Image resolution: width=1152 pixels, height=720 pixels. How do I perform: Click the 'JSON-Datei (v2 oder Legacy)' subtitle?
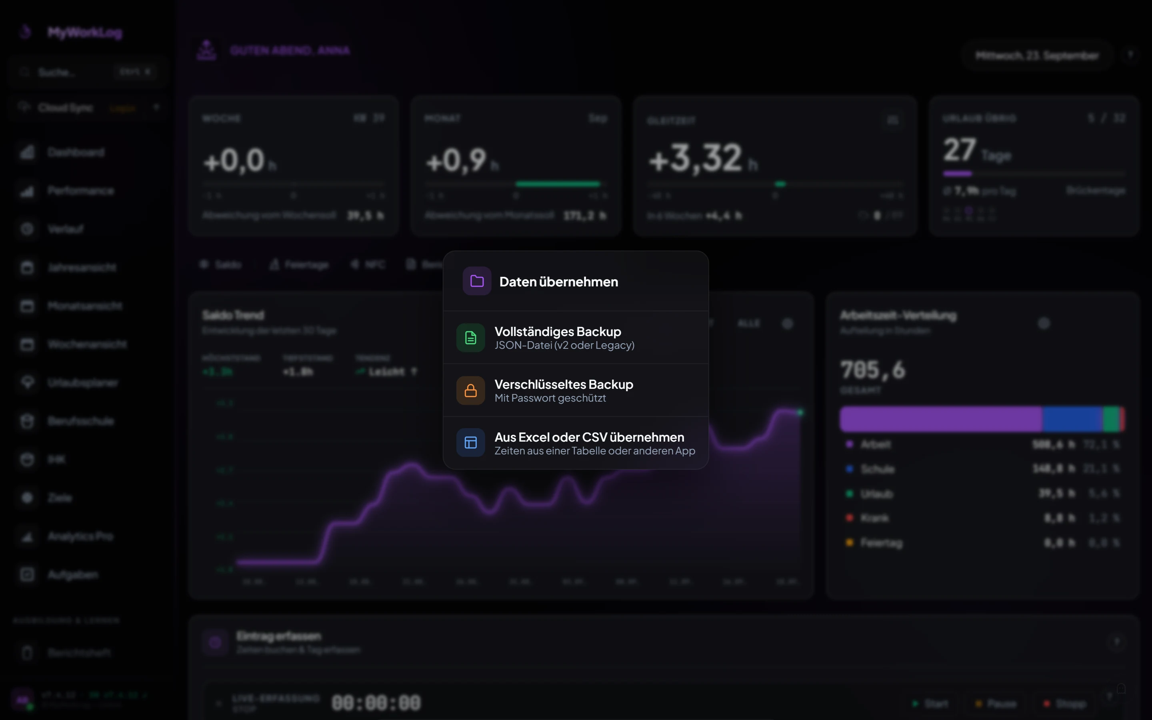point(564,345)
